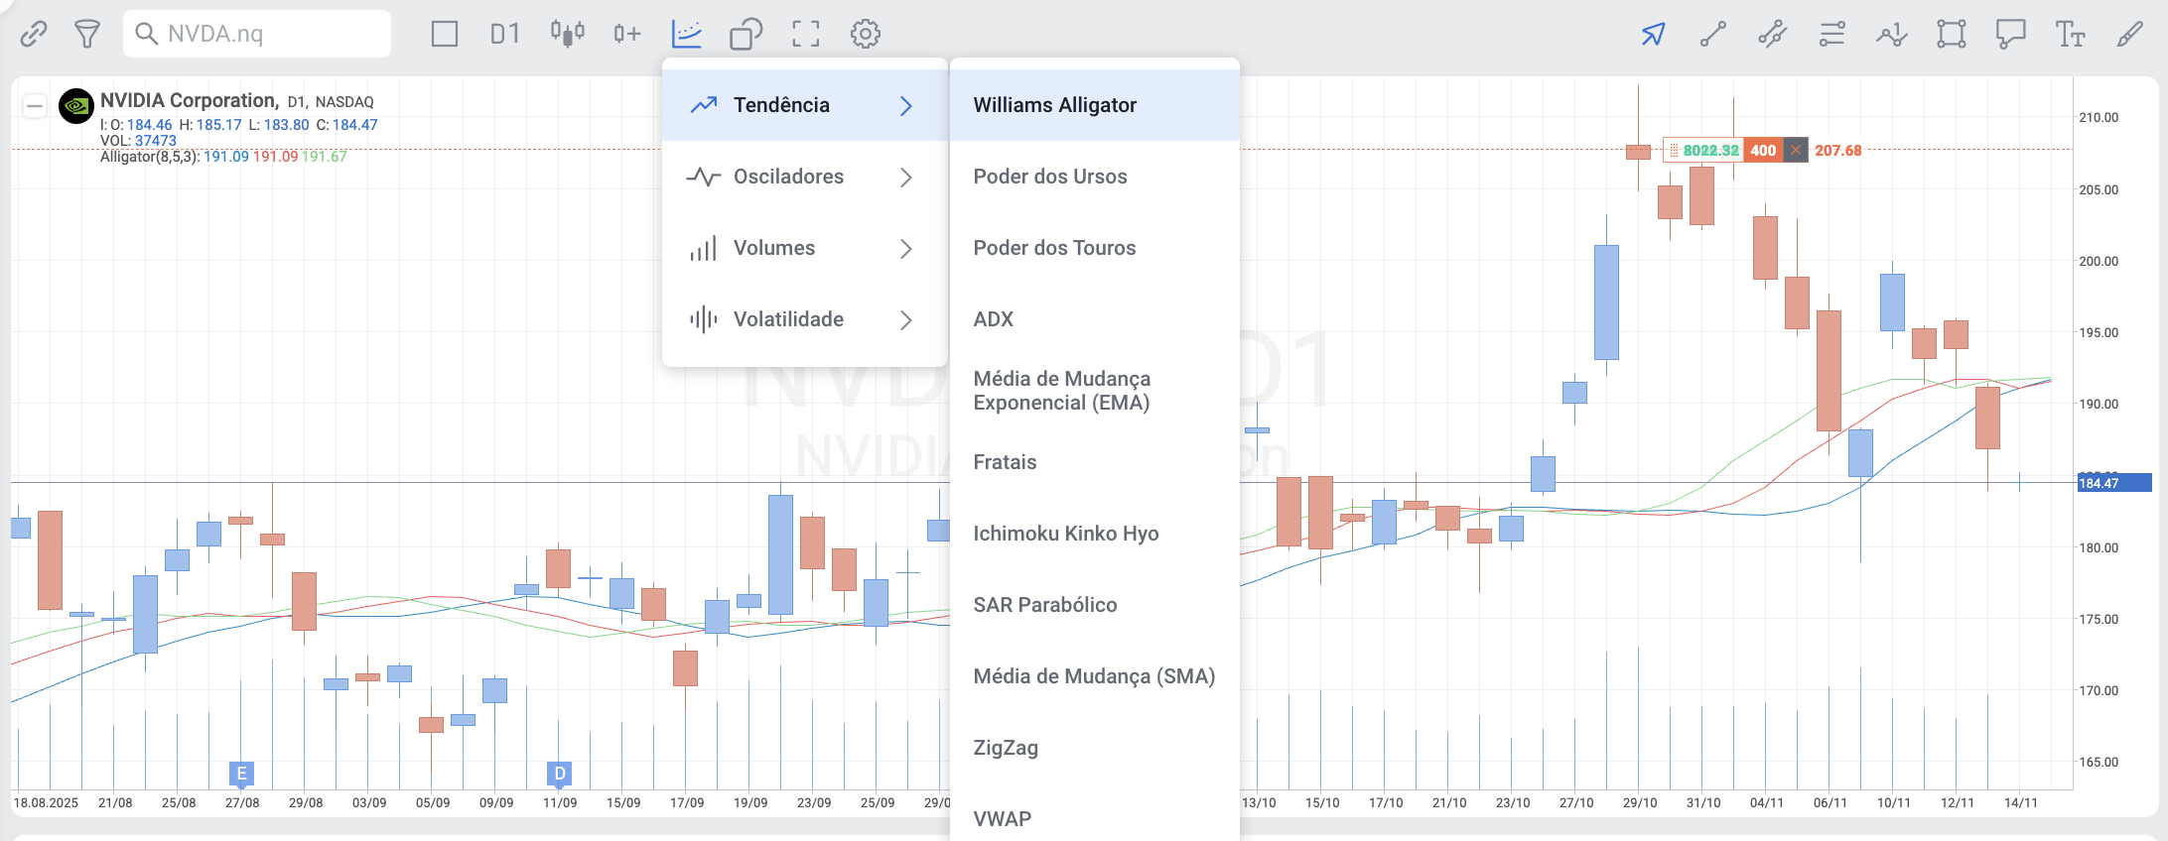Click the add order candle-plus icon
Image resolution: width=2168 pixels, height=841 pixels.
coord(626,34)
